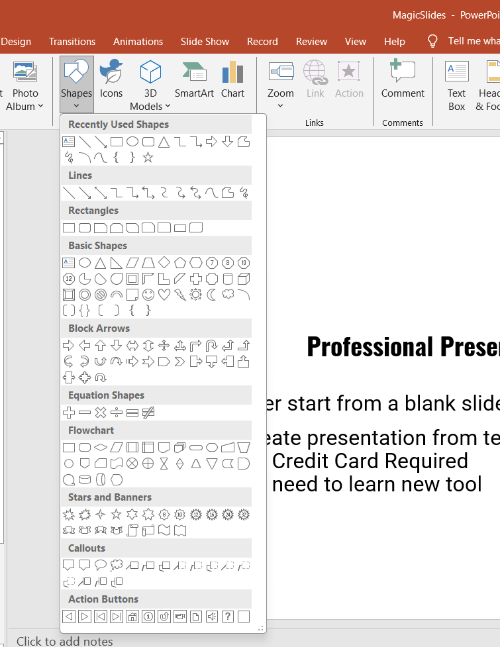Choose the Sun shape
The height and width of the screenshot is (647, 500).
[195, 295]
